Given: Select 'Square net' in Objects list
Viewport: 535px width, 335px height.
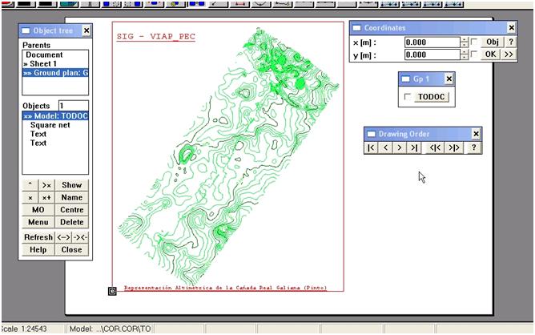Looking at the screenshot, I should tap(50, 126).
